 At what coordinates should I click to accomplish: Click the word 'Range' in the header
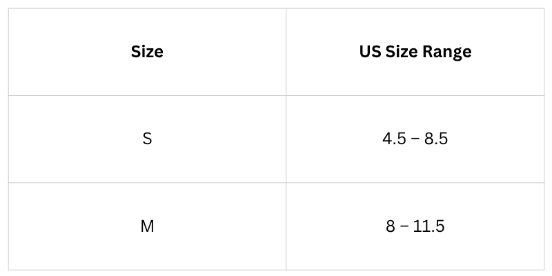[448, 52]
